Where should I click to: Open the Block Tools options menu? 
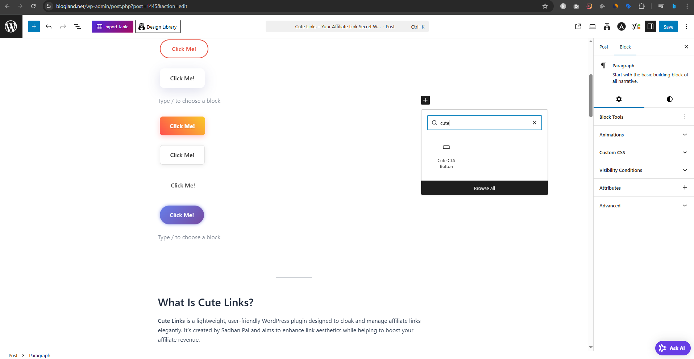tap(685, 117)
